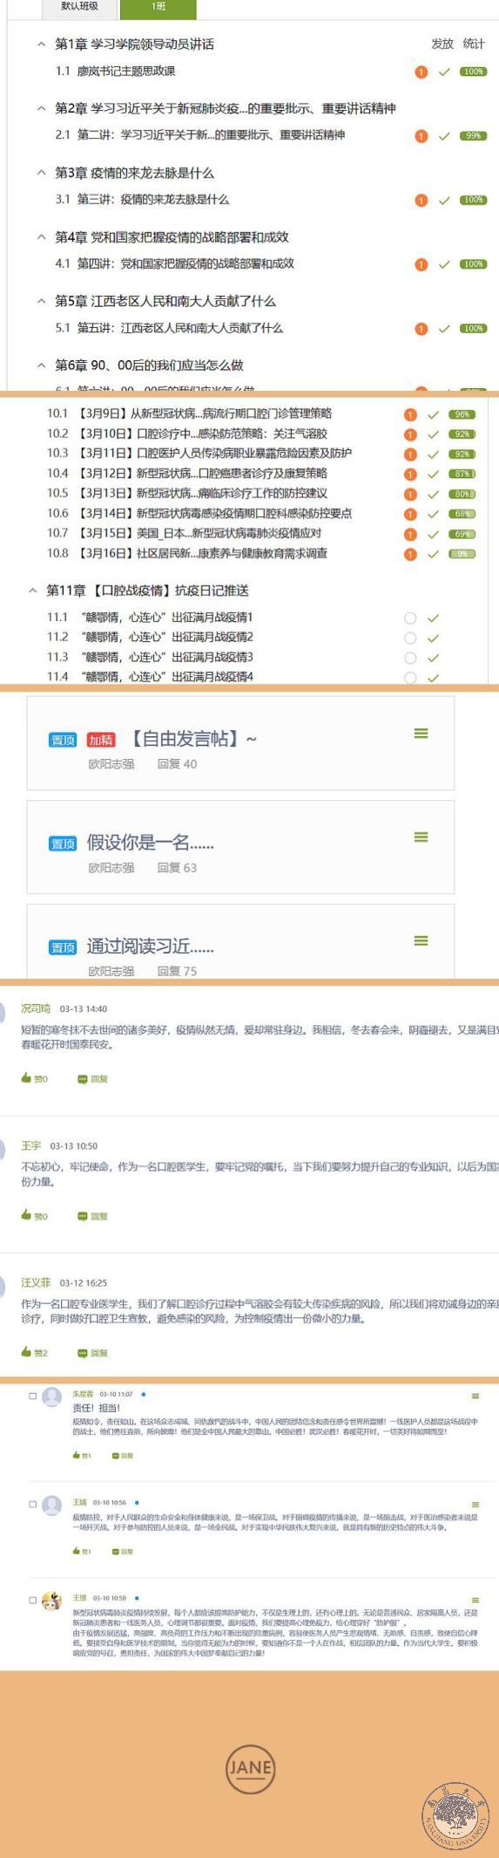Collapse 第4章 chapter using its chevron

41,236
